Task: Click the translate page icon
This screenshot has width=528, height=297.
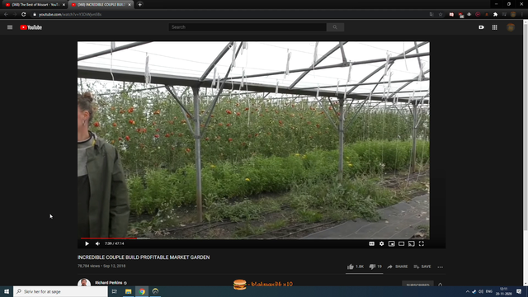Action: point(431,15)
